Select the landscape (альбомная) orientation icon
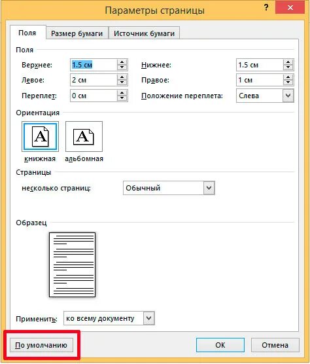Viewport: 310px width, 364px height. tap(84, 136)
